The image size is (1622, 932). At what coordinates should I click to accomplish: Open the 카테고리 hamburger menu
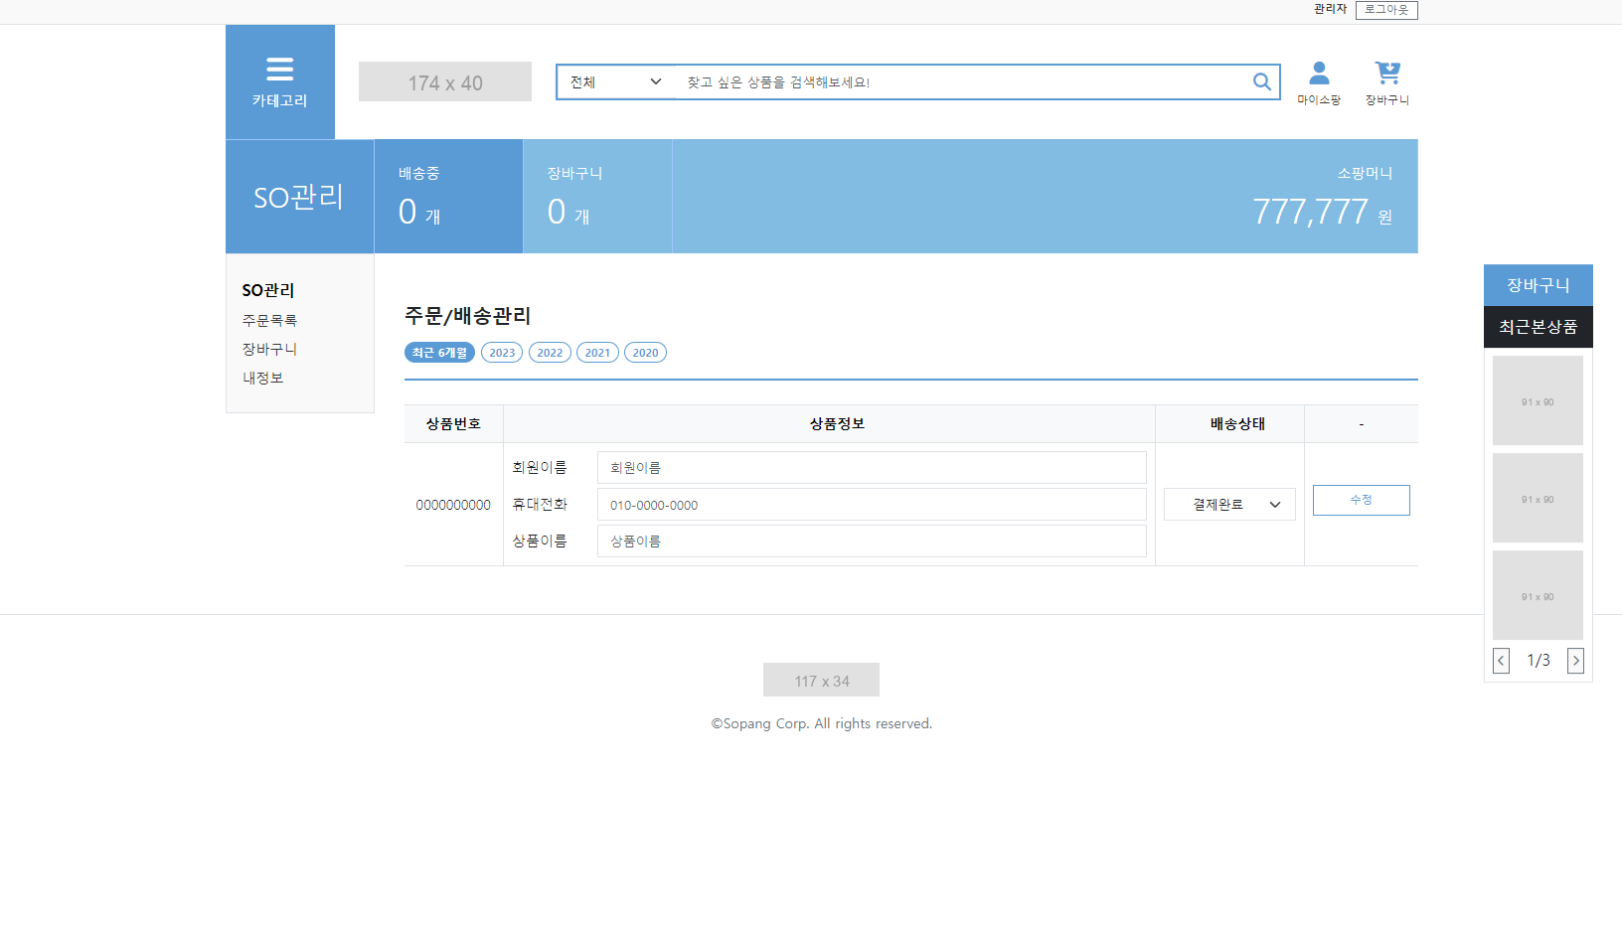tap(280, 81)
